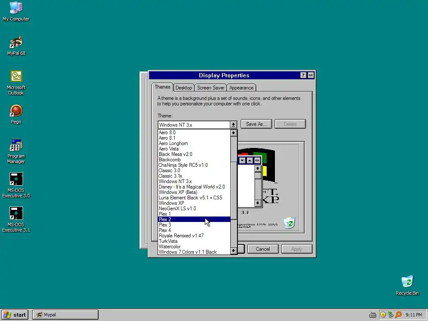428x321 pixels.
Task: Select the highlighted Plex 2 theme
Action: pos(194,219)
